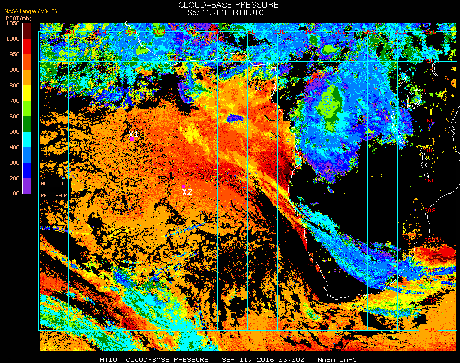The width and height of the screenshot is (460, 363).
Task: Click the '400' legend value
Action: coord(15,147)
